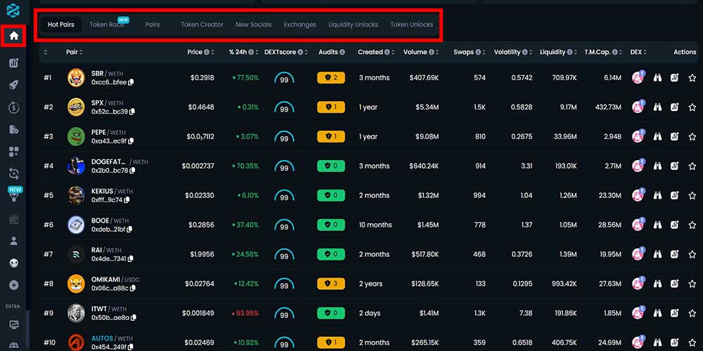The image size is (703, 351).
Task: Open the Liquidity Unlocks tab
Action: (x=354, y=25)
